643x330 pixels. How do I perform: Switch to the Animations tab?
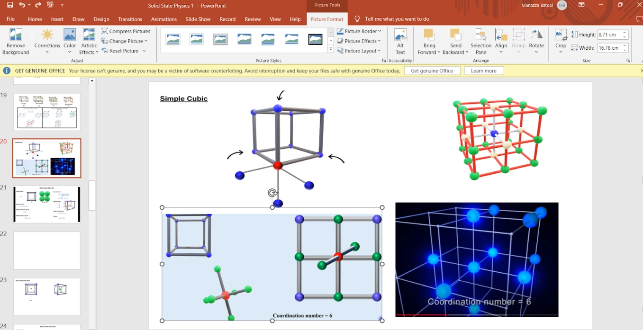tap(164, 19)
